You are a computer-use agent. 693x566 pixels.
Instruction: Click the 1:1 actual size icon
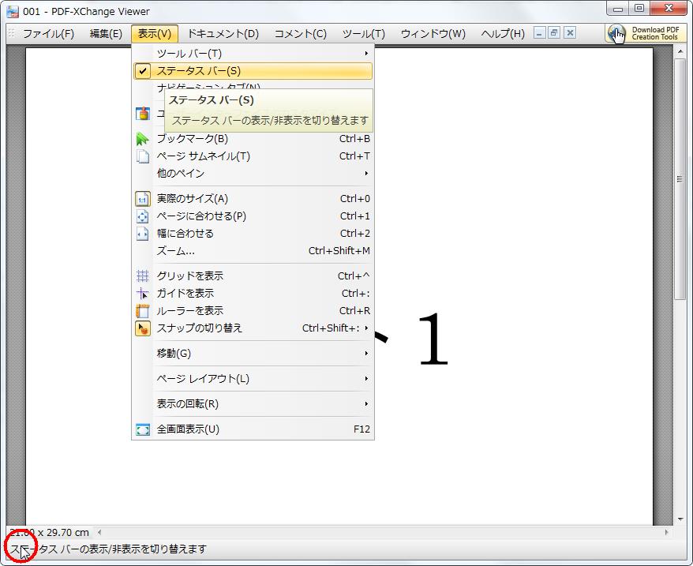tap(142, 199)
